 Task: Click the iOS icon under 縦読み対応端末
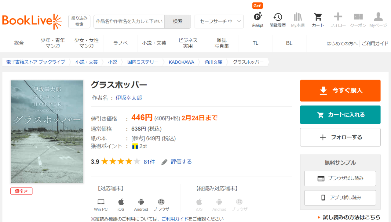tap(199, 202)
